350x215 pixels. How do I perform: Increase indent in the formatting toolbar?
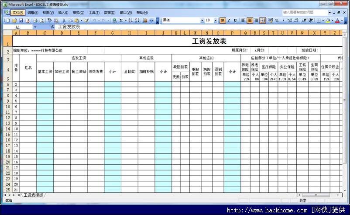tap(310, 21)
